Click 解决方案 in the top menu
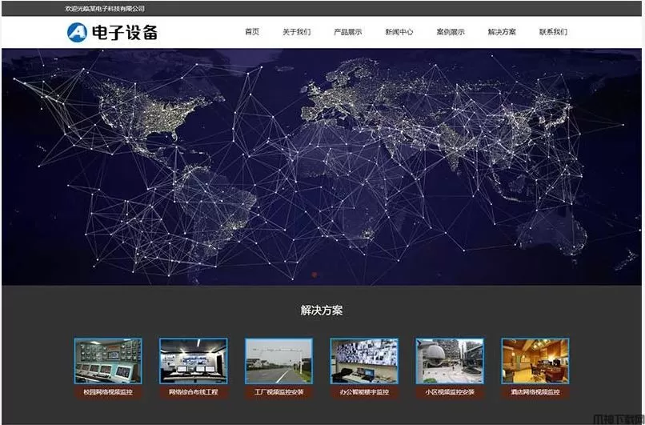Viewport: 645px width, 425px height. click(502, 32)
